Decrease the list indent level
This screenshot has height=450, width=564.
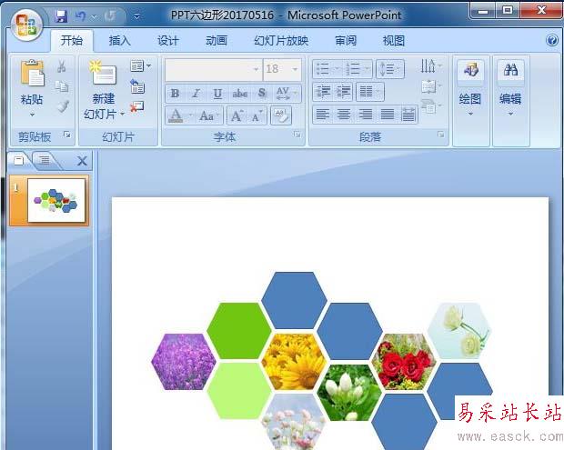tap(323, 91)
